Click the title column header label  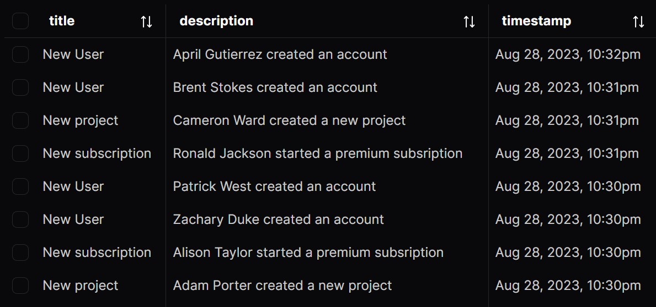point(62,21)
